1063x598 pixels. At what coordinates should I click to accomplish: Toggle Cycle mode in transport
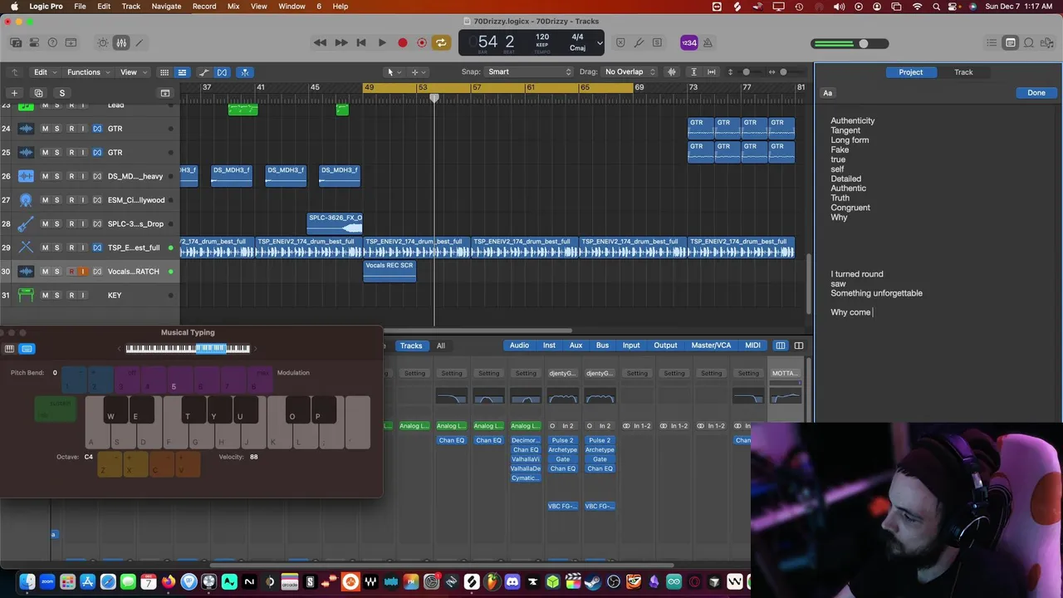[x=441, y=42]
